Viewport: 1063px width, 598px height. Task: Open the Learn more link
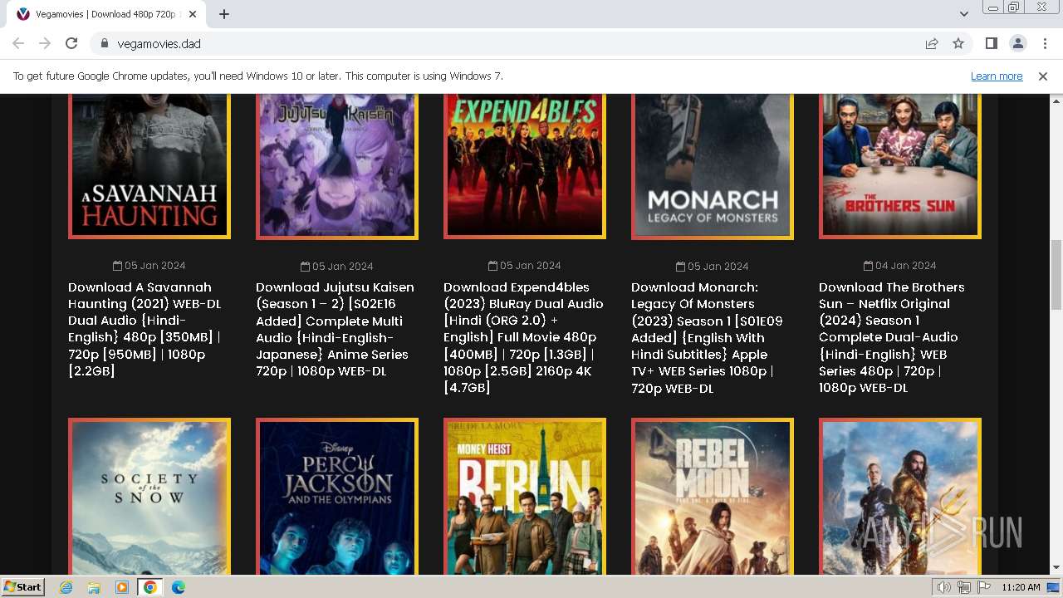[997, 76]
